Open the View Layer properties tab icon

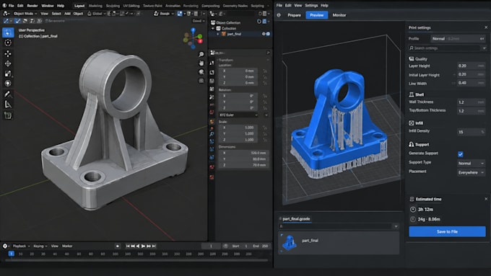coord(212,89)
